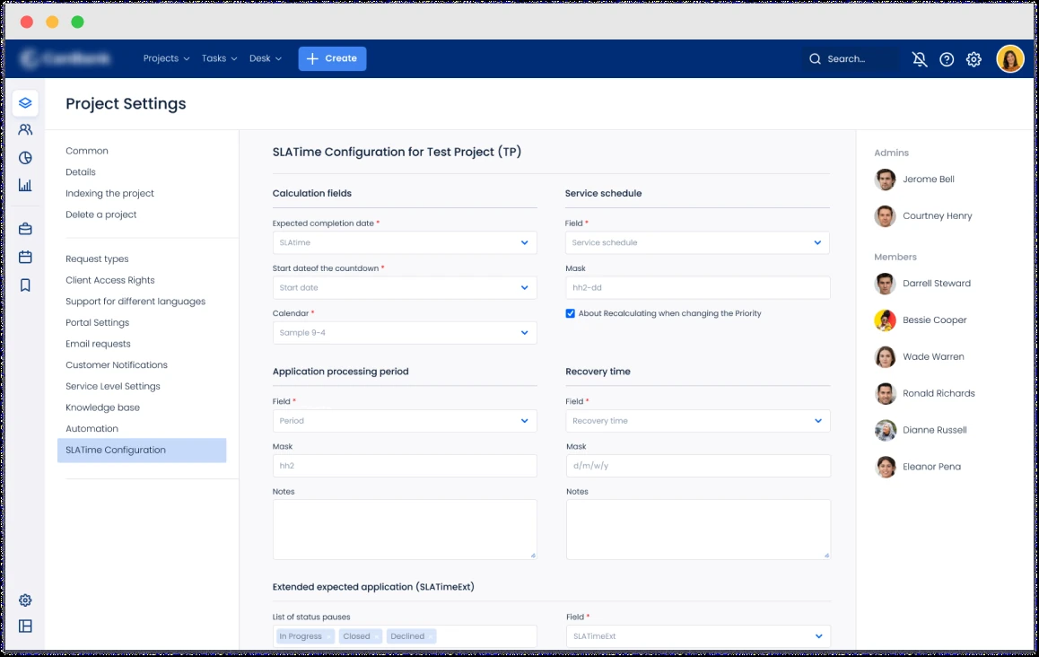Screen dimensions: 1039x657
Task: Remove the Closed status tag
Action: click(376, 636)
